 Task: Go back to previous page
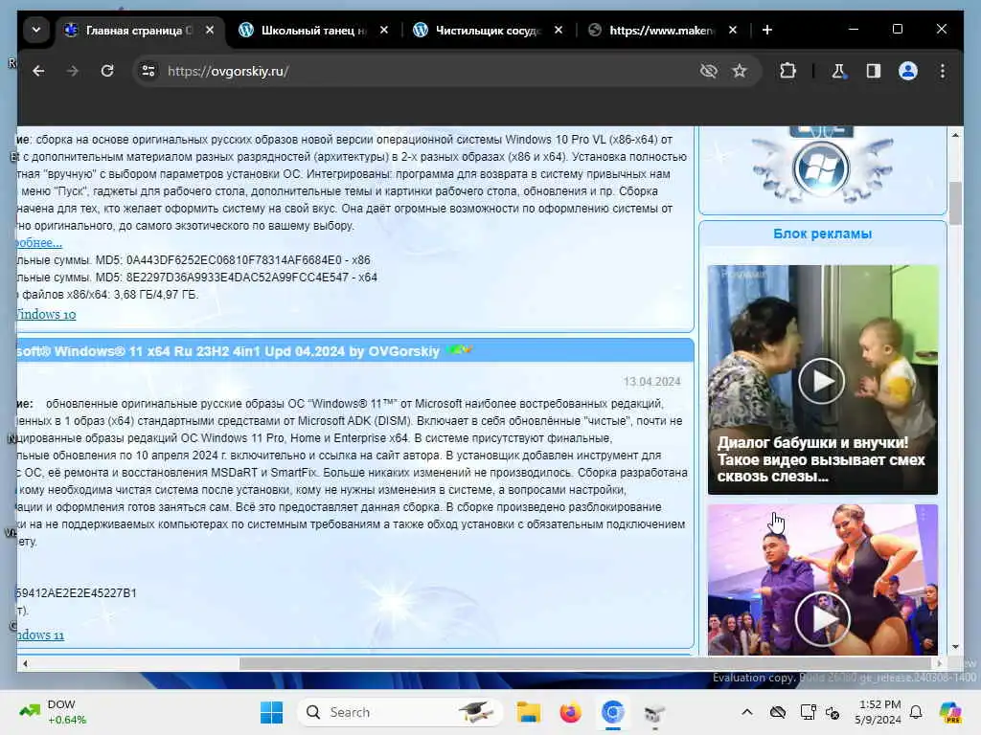tap(38, 71)
